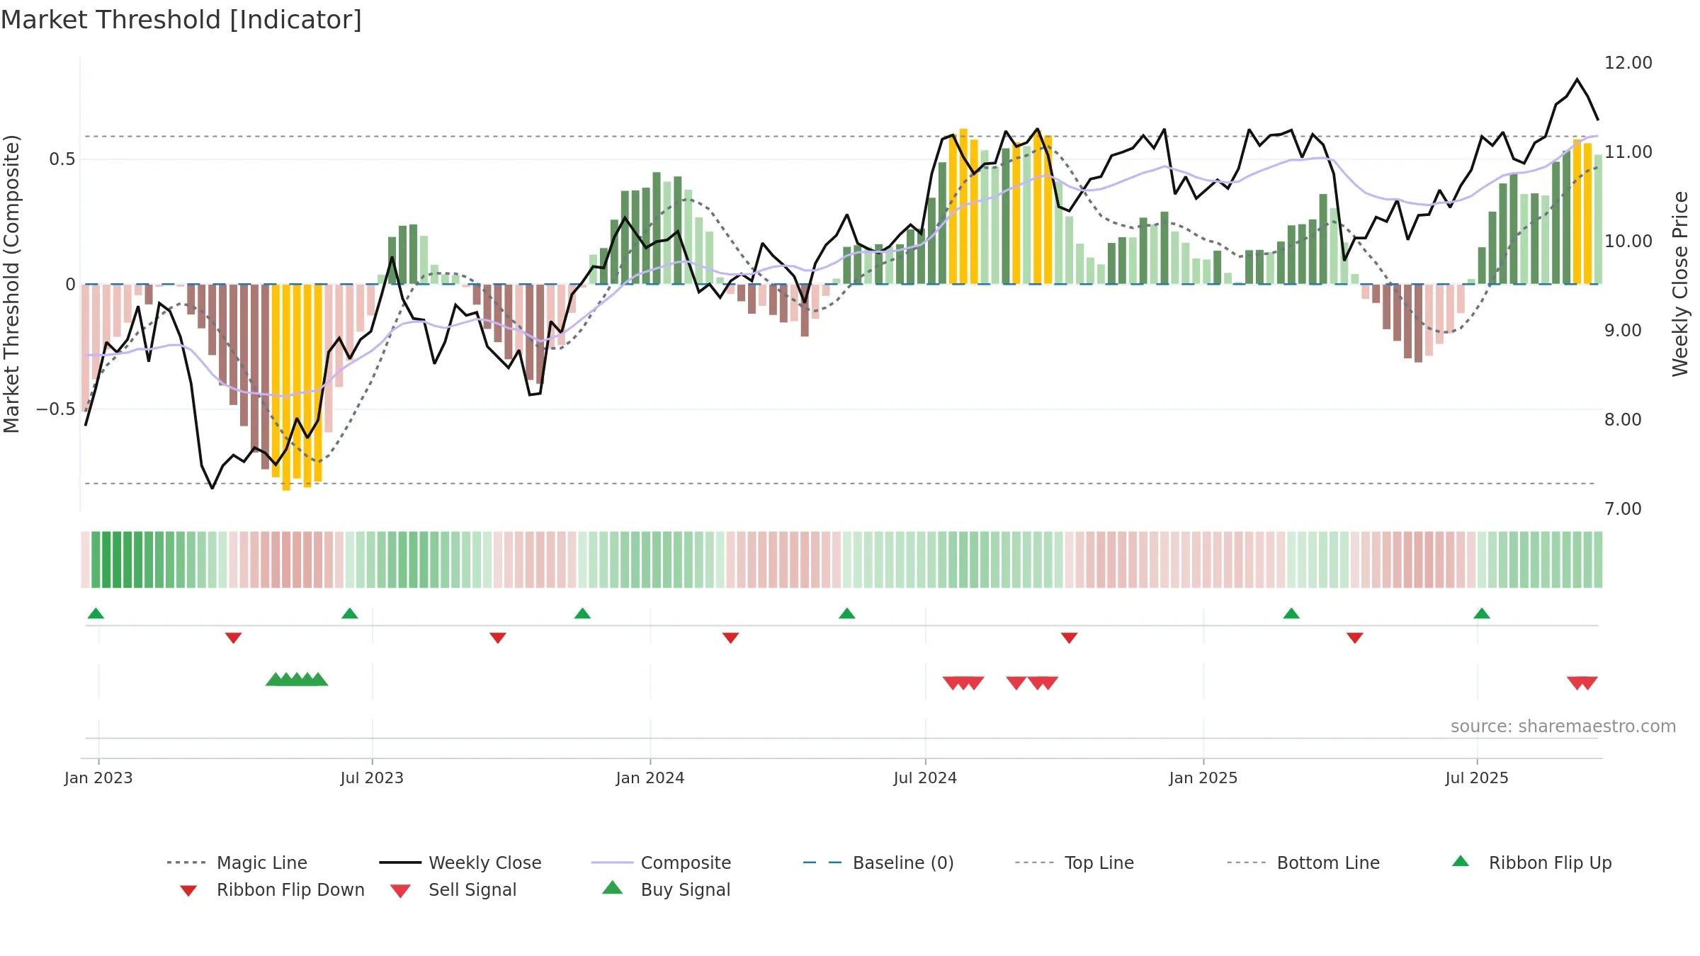Toggle the Composite legend entry
The image size is (1700, 956).
661,863
